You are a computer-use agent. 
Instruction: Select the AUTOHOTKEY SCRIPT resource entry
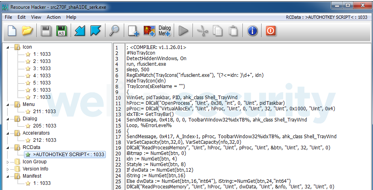click(68, 155)
